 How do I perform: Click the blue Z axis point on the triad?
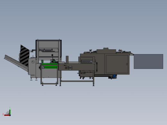click(x=10, y=115)
